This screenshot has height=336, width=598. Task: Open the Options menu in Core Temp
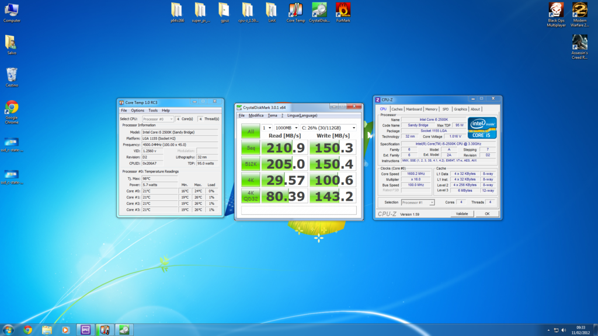point(138,110)
